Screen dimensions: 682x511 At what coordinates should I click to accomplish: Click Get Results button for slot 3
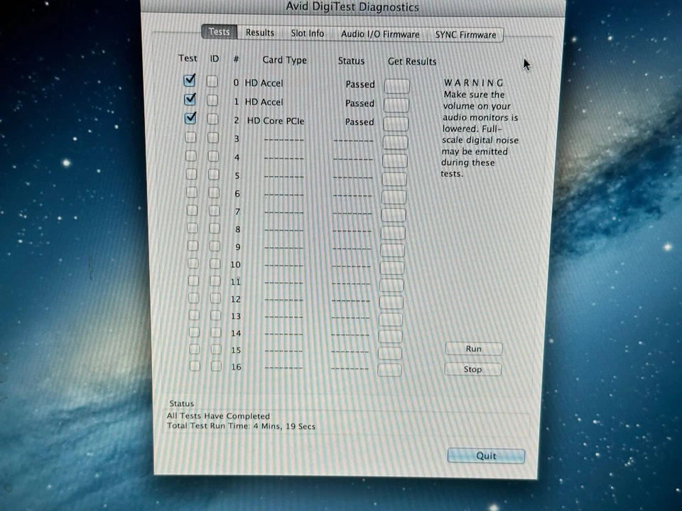pos(396,142)
